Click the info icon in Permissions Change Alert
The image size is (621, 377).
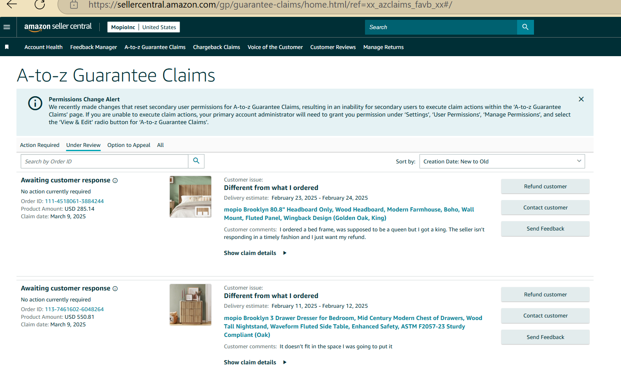click(x=35, y=103)
